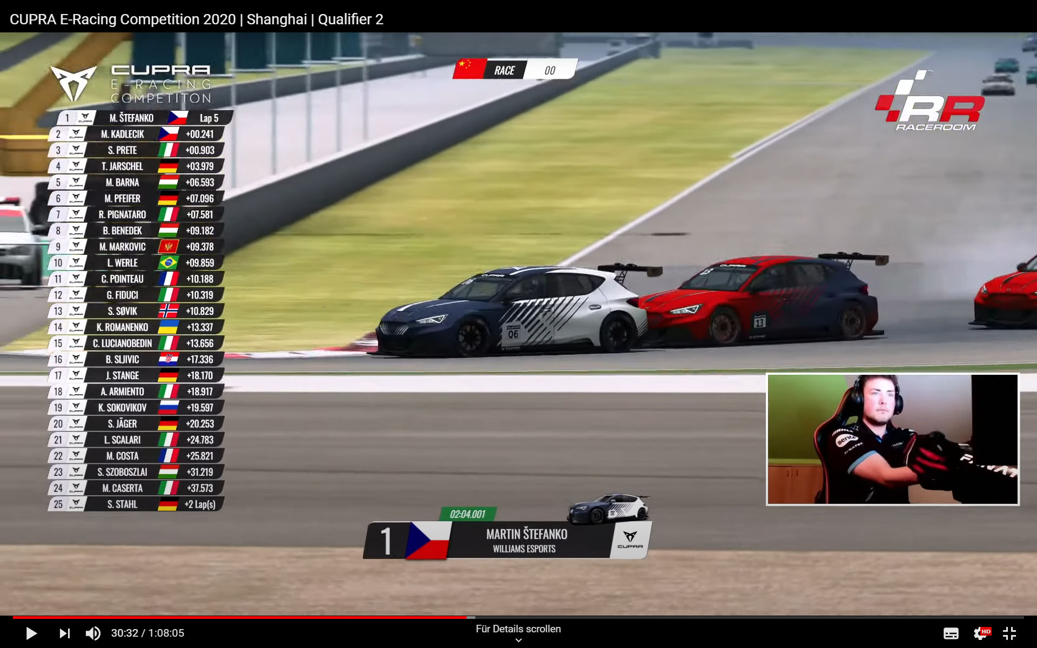The height and width of the screenshot is (648, 1037).
Task: Click the French flag beside C. POINTEAU
Action: tap(168, 279)
